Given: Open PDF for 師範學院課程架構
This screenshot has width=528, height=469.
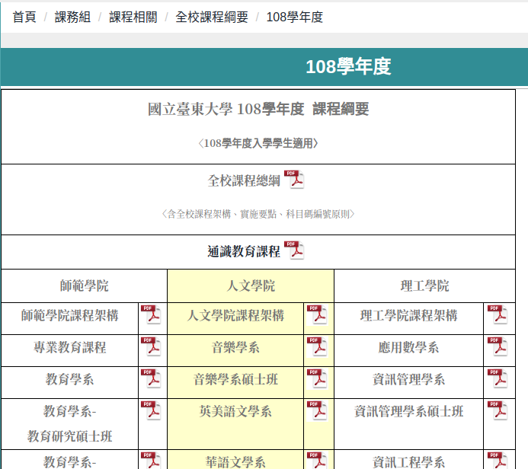Looking at the screenshot, I should 151,314.
